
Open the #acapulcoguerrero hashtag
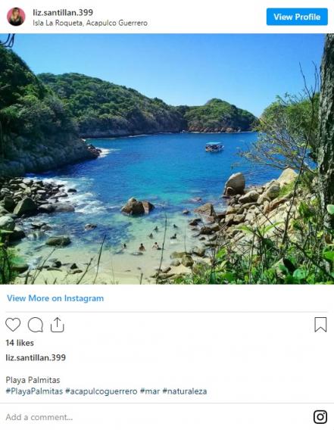point(101,391)
